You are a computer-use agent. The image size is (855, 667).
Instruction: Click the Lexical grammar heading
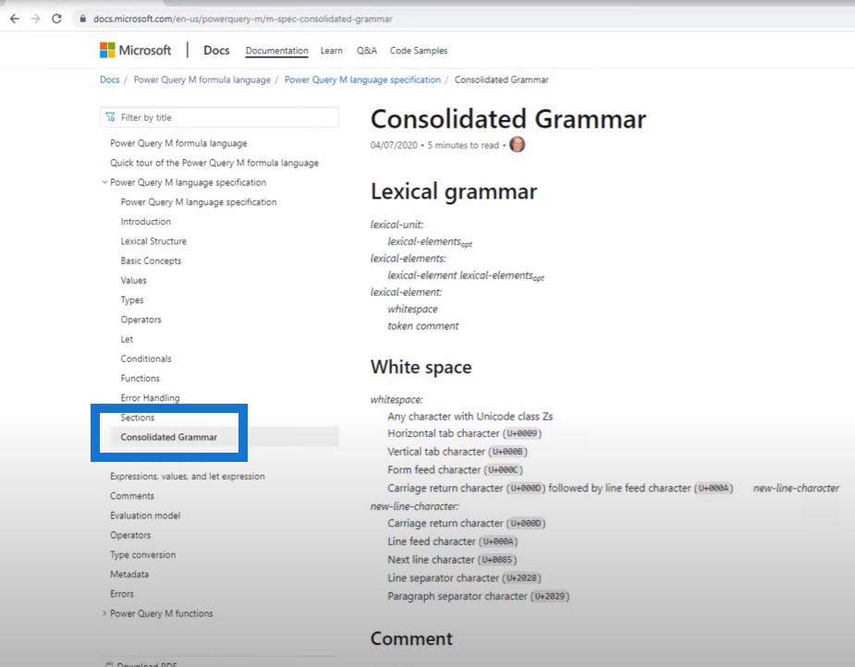[x=454, y=192]
